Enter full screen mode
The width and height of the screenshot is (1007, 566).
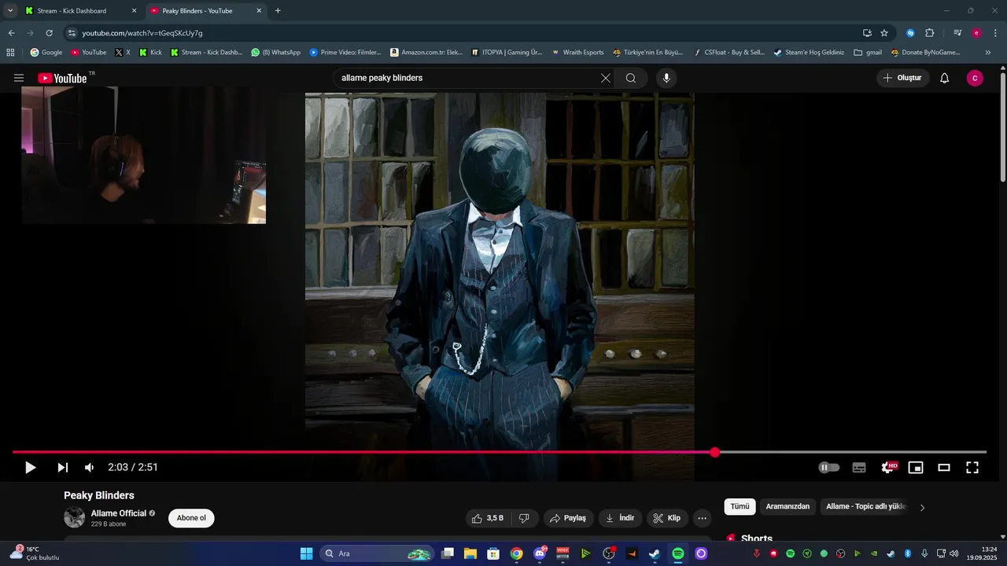[972, 468]
